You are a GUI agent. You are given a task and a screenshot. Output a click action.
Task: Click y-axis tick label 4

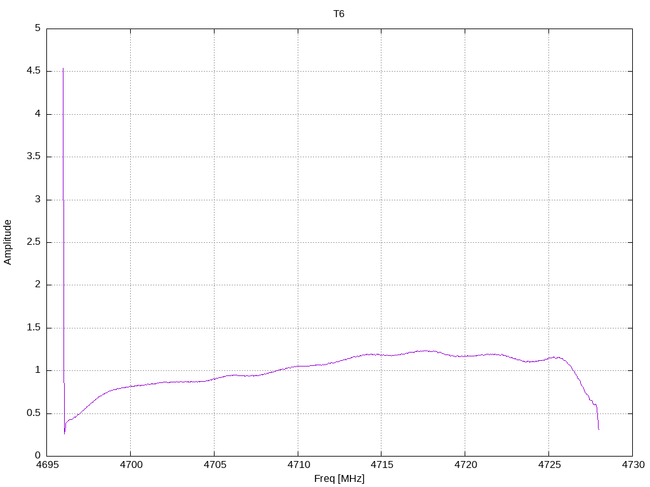point(37,114)
